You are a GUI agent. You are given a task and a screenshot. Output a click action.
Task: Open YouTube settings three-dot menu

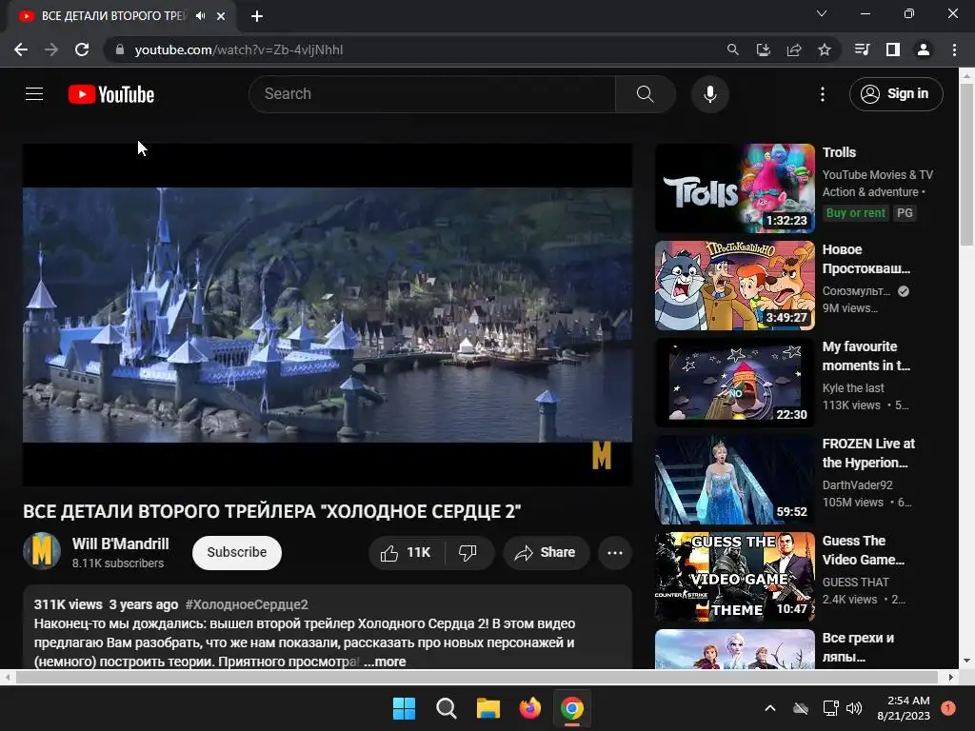tap(823, 94)
